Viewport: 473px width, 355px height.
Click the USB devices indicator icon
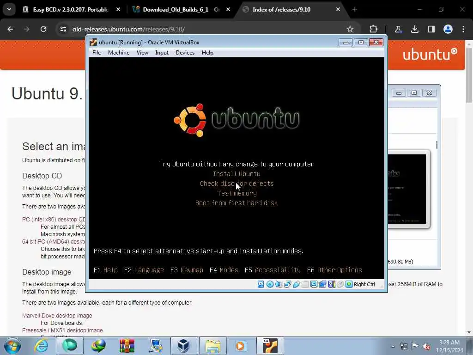click(296, 284)
